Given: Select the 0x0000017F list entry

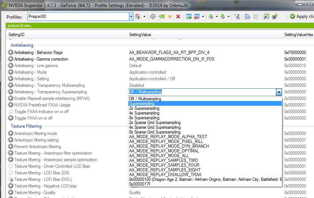Looking at the screenshot, I should [x=205, y=184].
